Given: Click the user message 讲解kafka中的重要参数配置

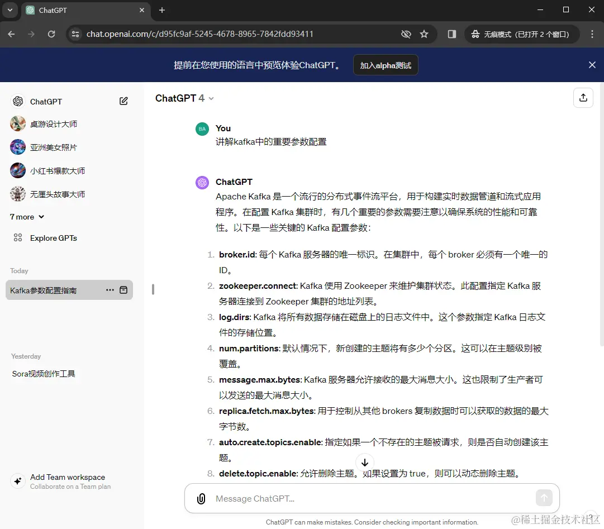Looking at the screenshot, I should (271, 142).
